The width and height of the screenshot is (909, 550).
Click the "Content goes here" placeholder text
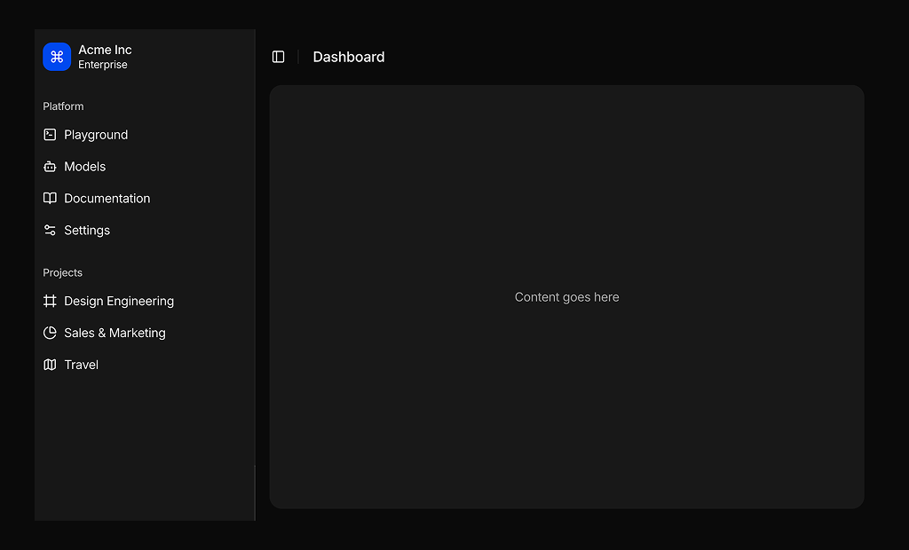566,297
